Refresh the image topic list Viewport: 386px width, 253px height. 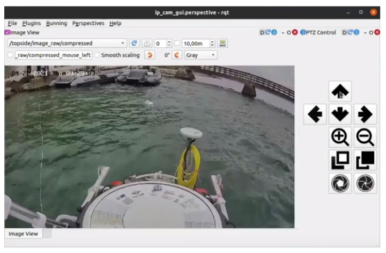pyautogui.click(x=135, y=43)
